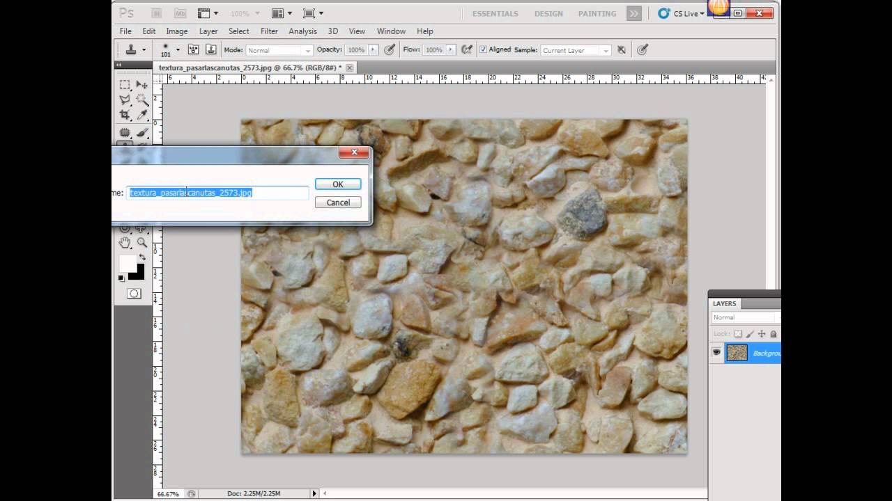This screenshot has height=501, width=892.
Task: Reset default foreground and background colors
Action: (121, 278)
